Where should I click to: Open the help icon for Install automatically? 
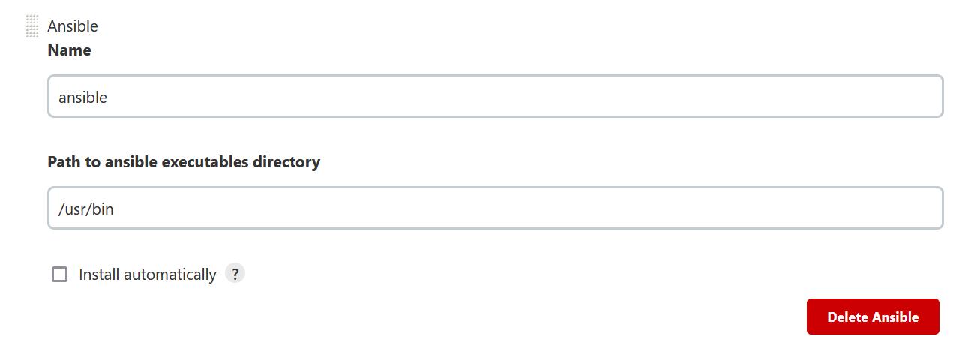point(235,274)
